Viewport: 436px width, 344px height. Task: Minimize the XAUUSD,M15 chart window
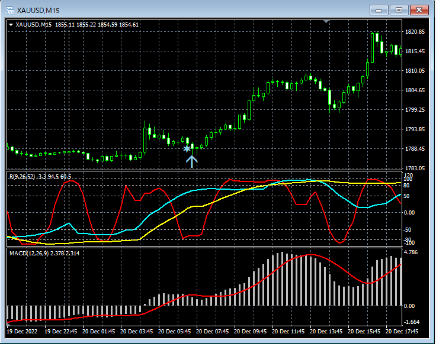(x=379, y=10)
